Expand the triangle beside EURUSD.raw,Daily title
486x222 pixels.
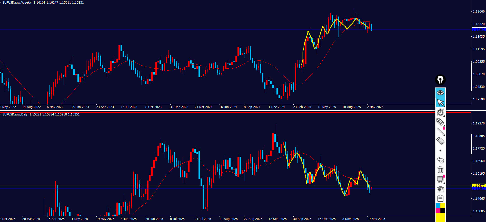[1, 114]
